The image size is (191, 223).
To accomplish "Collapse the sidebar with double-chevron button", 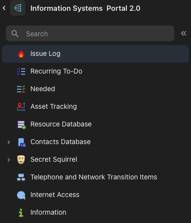I will pos(184,33).
